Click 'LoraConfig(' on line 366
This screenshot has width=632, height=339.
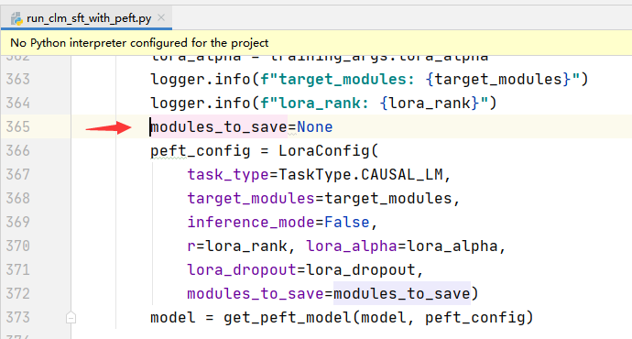click(x=329, y=151)
